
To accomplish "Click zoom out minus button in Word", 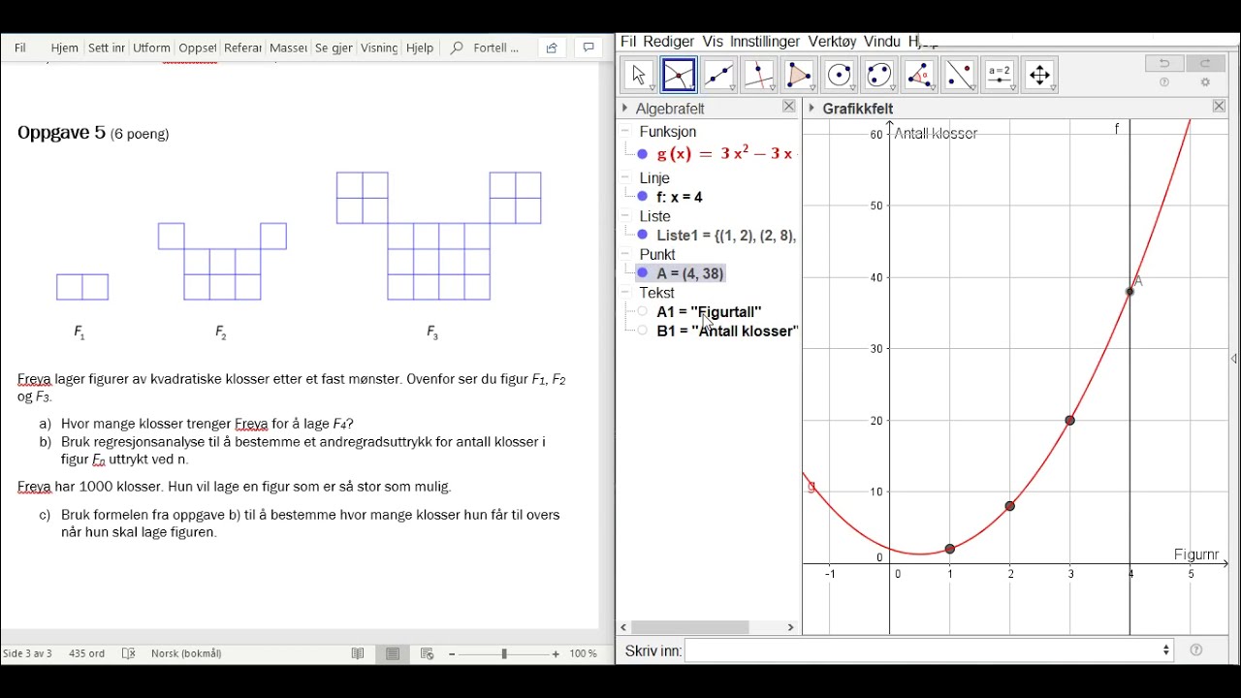I will [x=452, y=654].
